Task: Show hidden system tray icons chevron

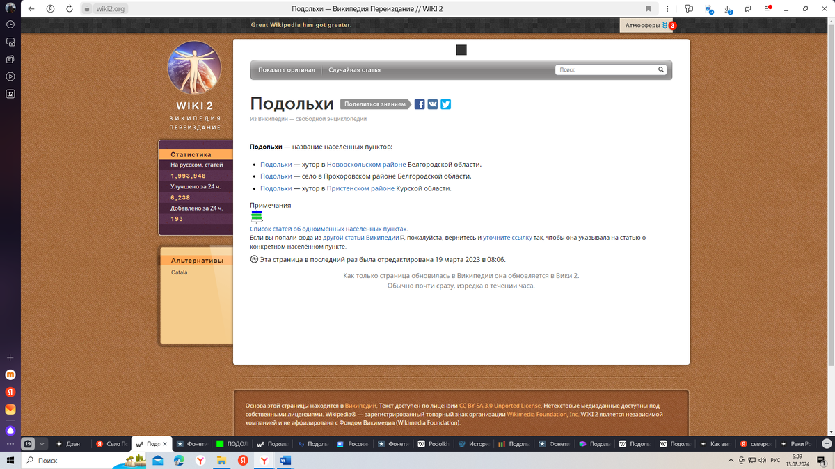Action: pyautogui.click(x=731, y=460)
